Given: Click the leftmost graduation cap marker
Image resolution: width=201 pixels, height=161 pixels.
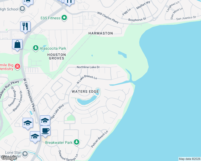Looking at the screenshot, I should [28, 123].
